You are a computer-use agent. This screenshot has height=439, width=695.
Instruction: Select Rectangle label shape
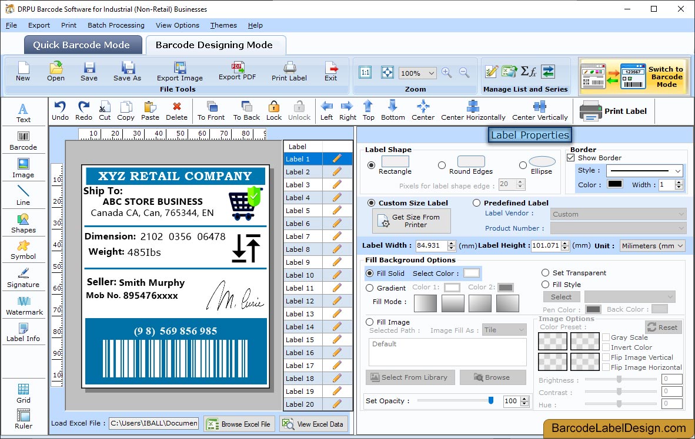click(x=372, y=165)
